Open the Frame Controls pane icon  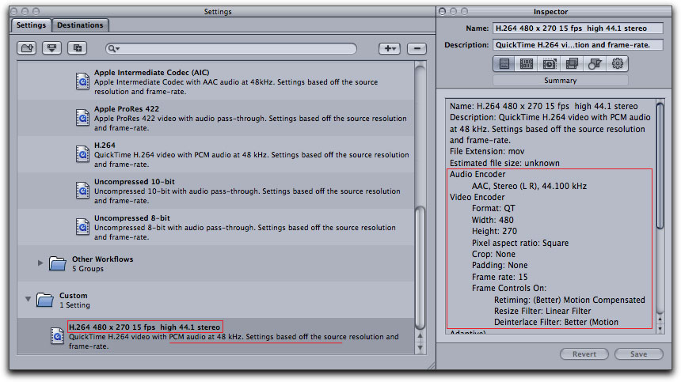coord(549,64)
